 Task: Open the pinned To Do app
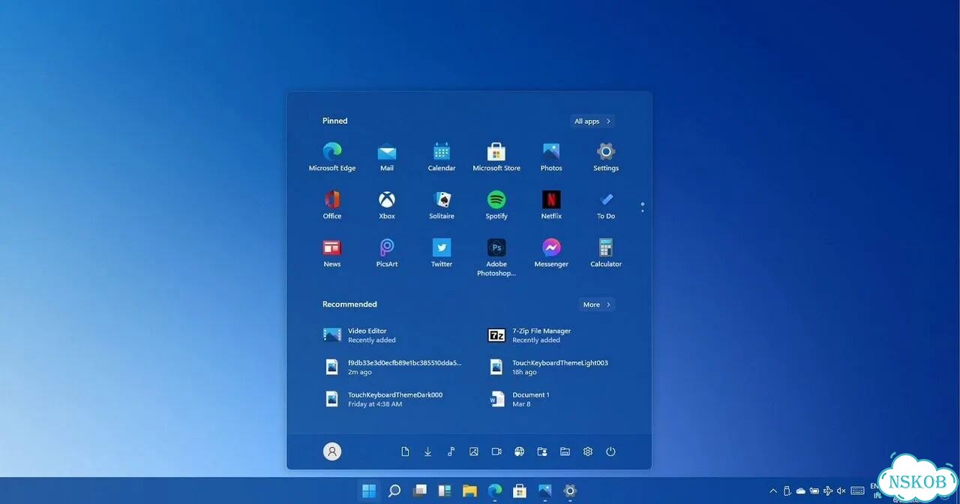pyautogui.click(x=606, y=205)
